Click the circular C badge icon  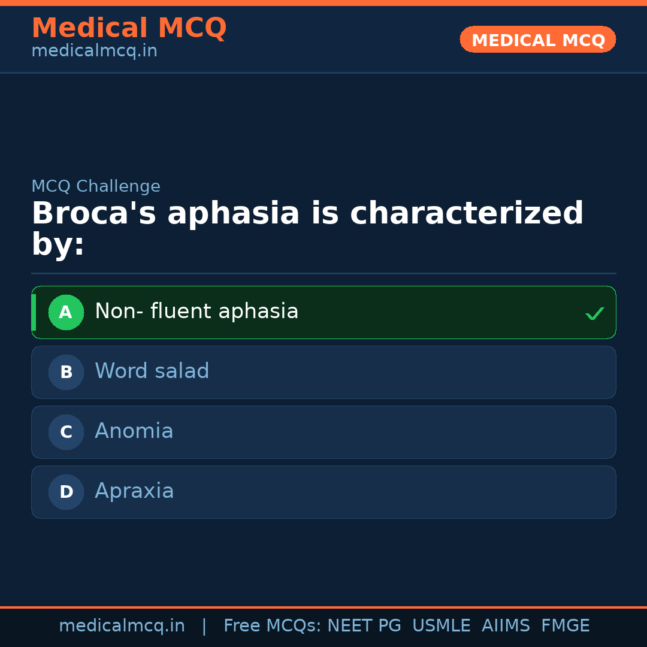point(66,432)
